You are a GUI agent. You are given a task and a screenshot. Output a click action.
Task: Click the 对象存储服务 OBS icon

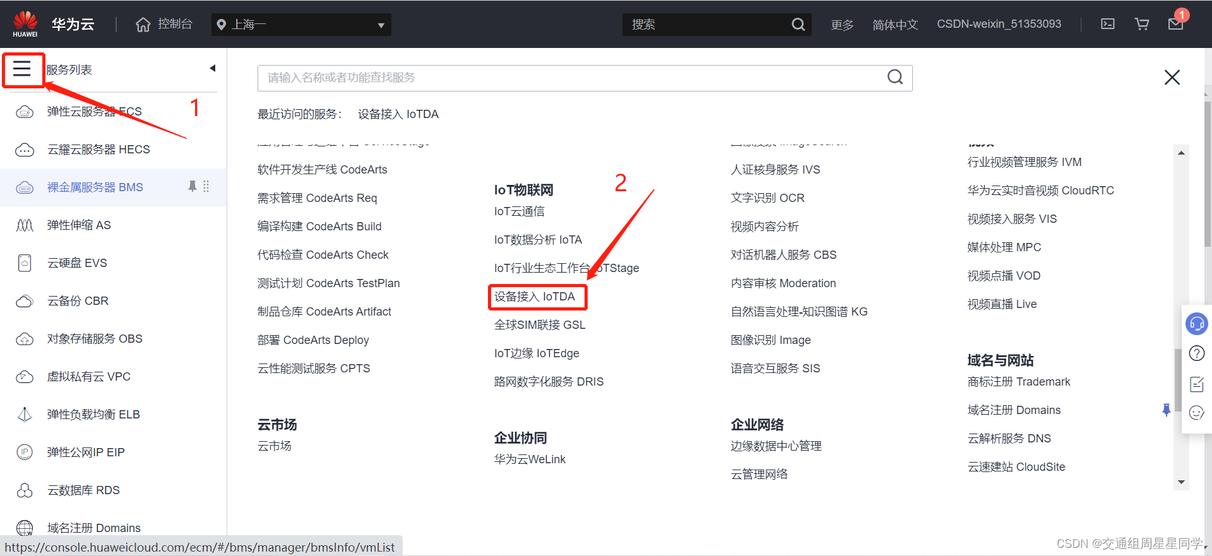tap(25, 339)
